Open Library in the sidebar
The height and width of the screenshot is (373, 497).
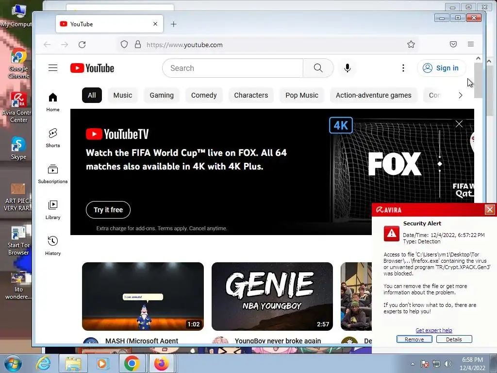(53, 210)
